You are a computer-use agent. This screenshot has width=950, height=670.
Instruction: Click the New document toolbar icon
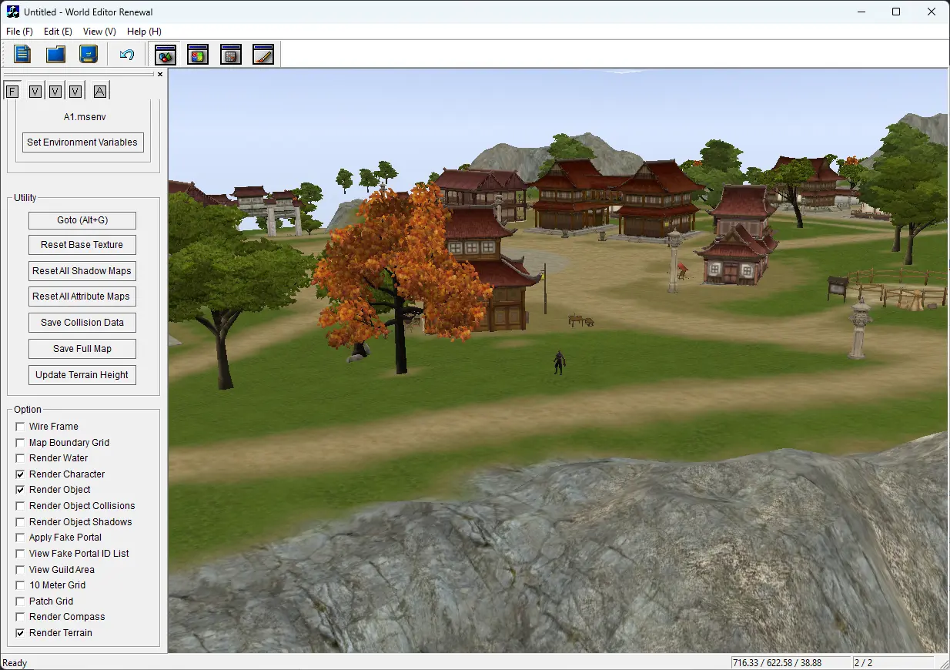click(22, 54)
